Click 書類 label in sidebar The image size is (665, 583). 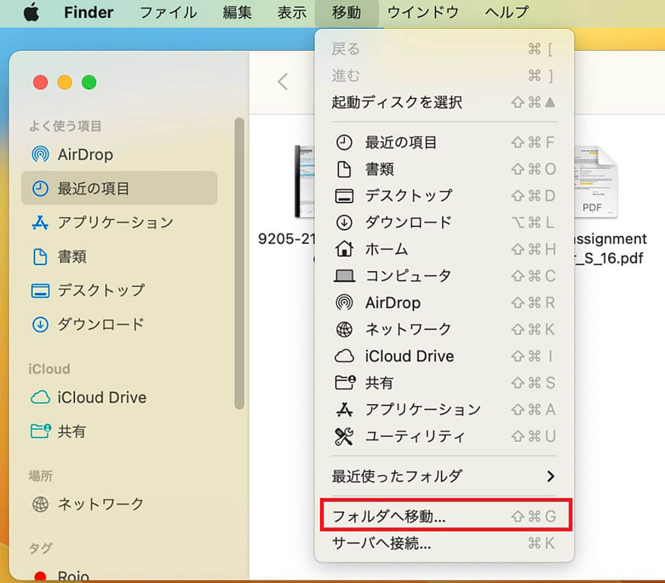pyautogui.click(x=72, y=257)
